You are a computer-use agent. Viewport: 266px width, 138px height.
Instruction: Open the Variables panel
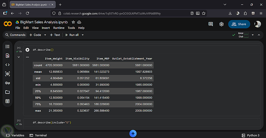coord(15,135)
